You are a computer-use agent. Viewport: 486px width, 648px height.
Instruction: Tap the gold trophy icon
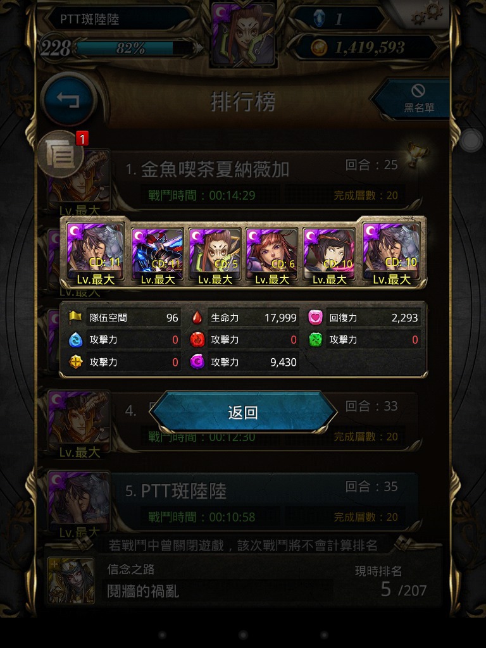pos(418,154)
